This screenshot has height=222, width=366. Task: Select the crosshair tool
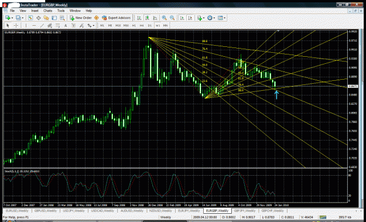[x=16, y=25]
